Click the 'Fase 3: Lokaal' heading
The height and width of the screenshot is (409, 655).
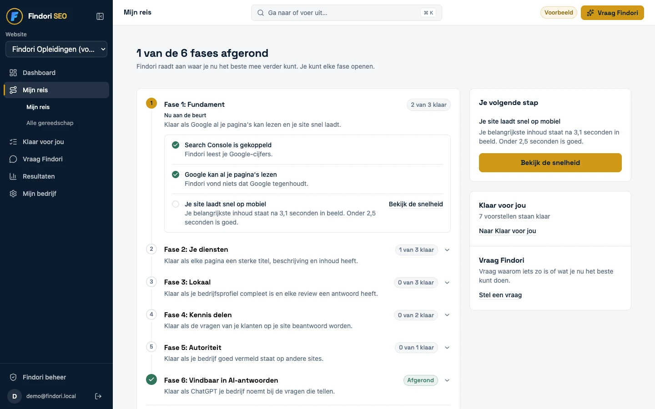(187, 282)
